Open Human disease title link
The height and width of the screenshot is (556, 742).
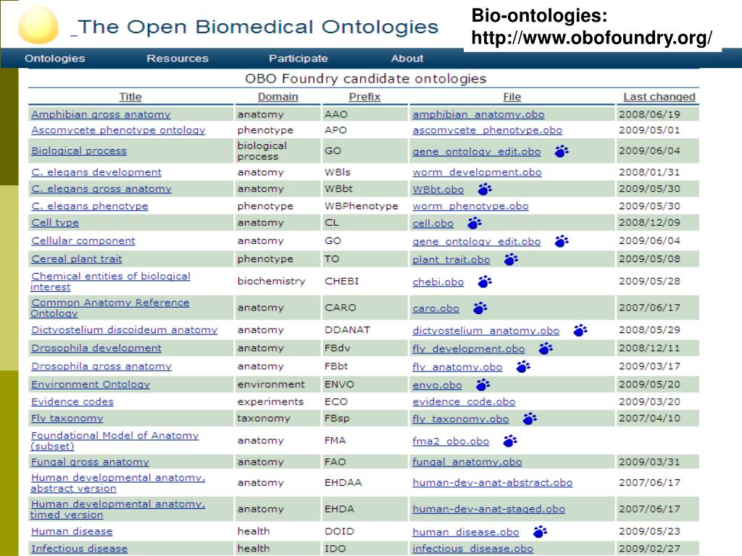click(72, 531)
